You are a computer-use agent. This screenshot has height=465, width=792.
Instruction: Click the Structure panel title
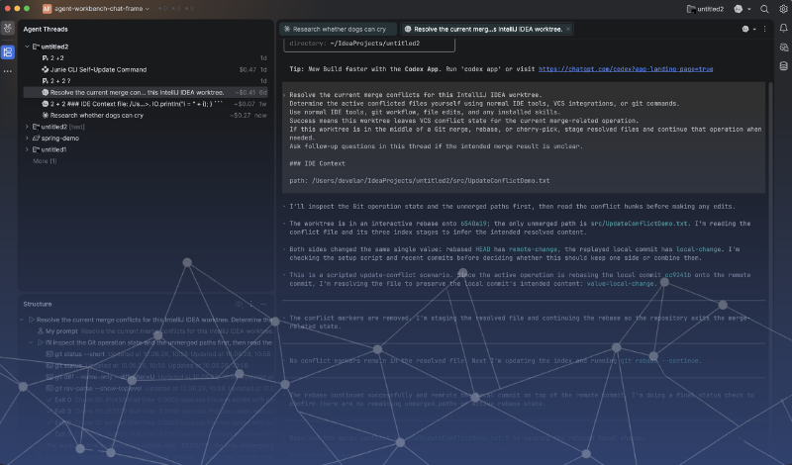(38, 304)
